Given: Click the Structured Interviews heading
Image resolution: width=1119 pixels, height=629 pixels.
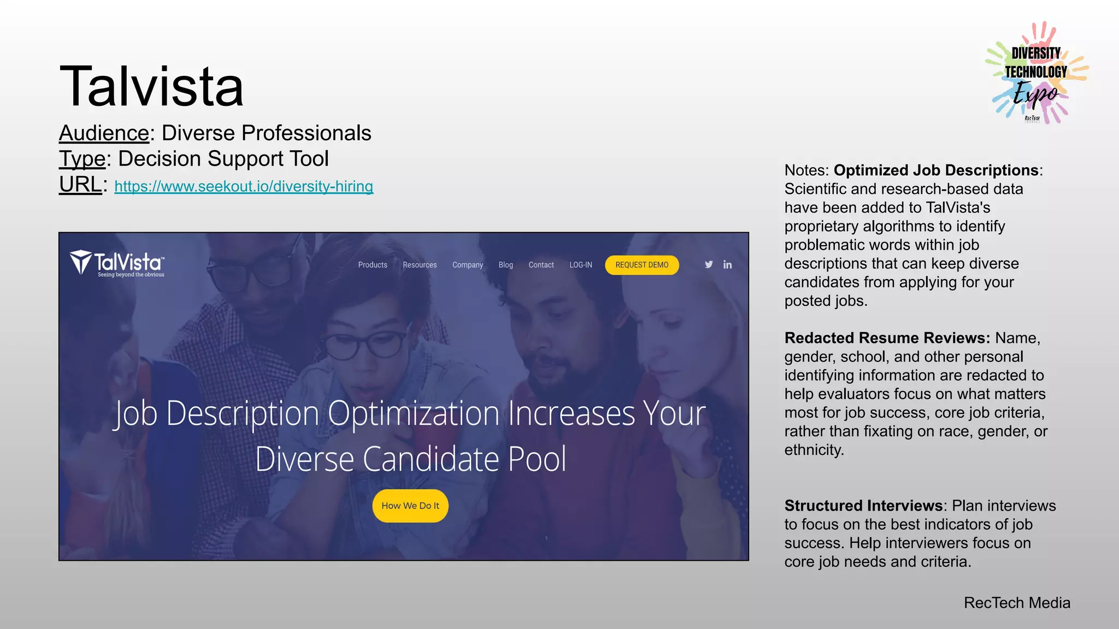Looking at the screenshot, I should click(864, 506).
